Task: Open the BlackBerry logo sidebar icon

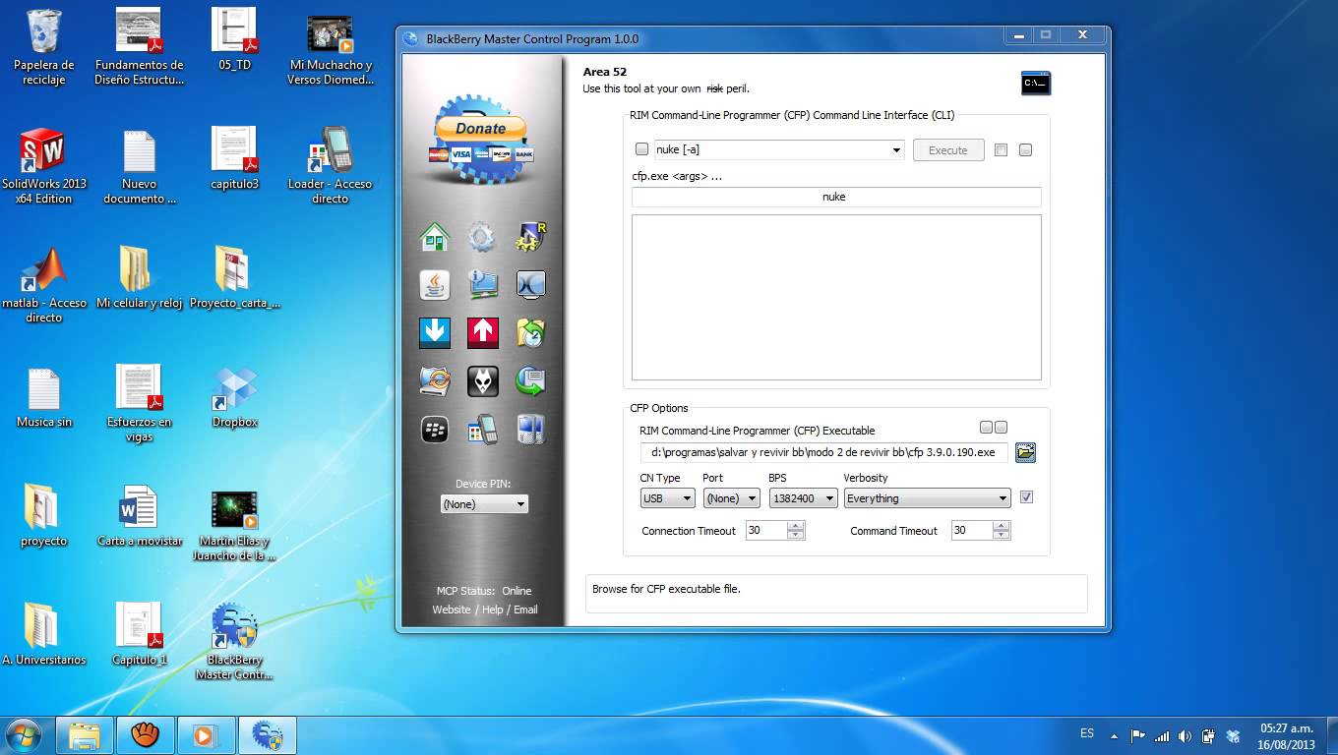Action: coord(435,430)
